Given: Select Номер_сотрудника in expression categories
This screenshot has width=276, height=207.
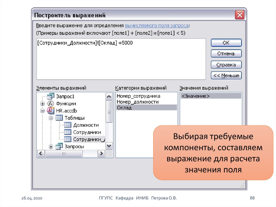Looking at the screenshot, I should click(x=138, y=96).
